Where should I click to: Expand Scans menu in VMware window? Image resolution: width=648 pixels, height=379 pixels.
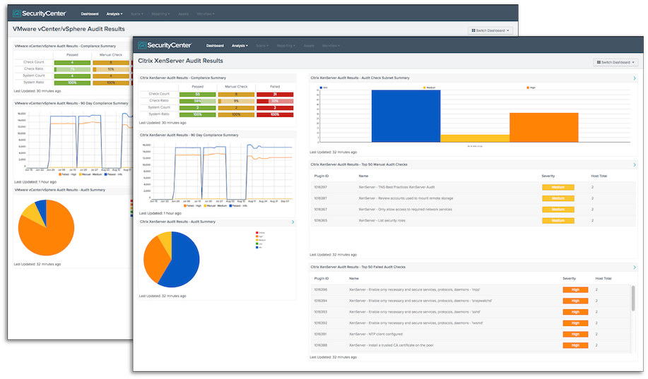tap(137, 14)
